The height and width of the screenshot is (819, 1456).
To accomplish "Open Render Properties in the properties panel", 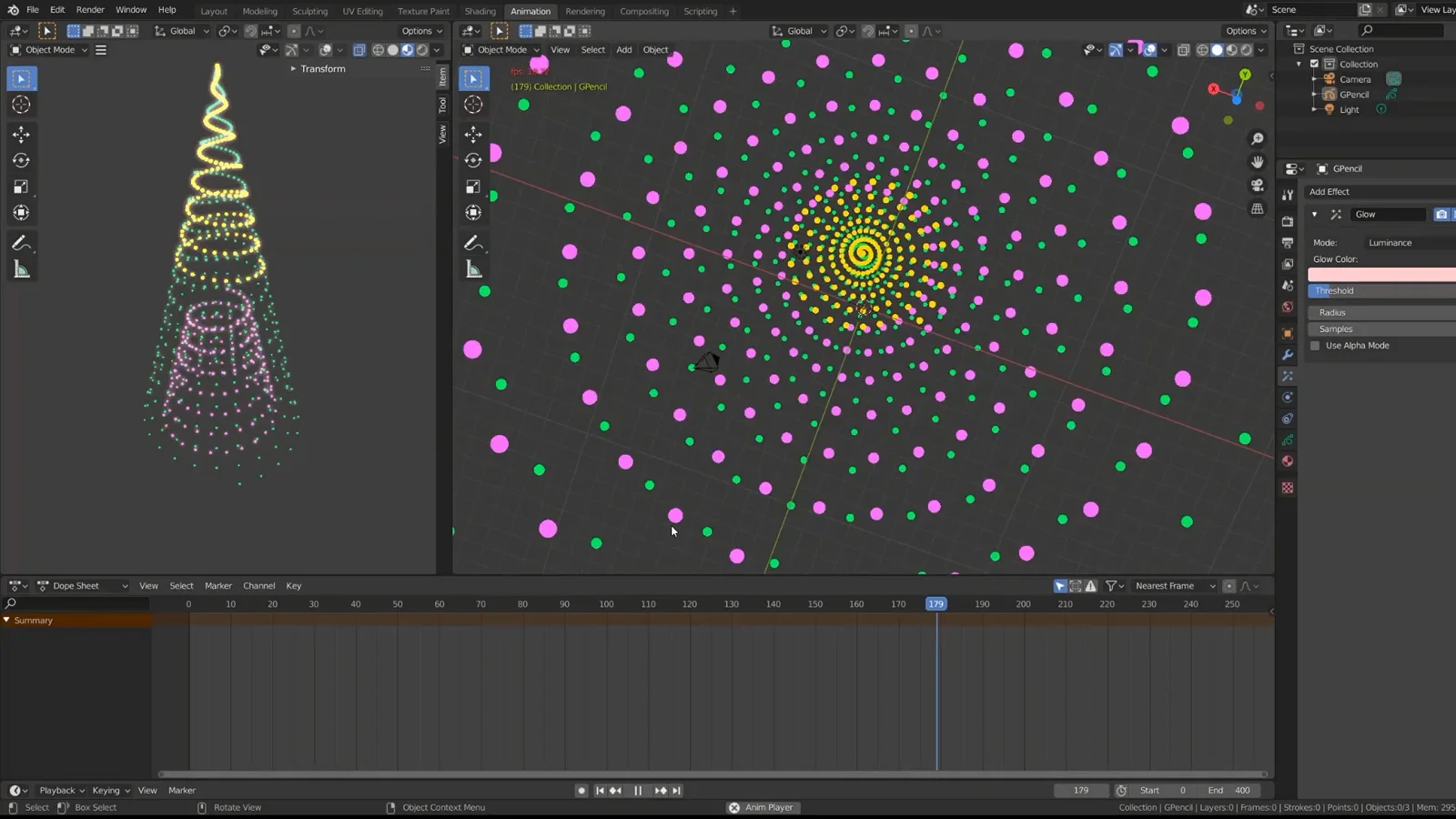I will [x=1287, y=220].
